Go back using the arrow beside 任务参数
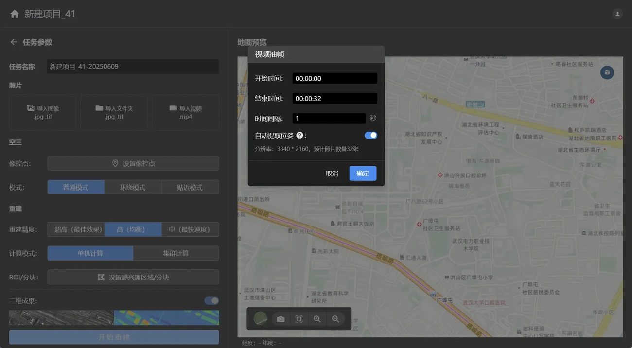The height and width of the screenshot is (348, 632). click(x=14, y=42)
